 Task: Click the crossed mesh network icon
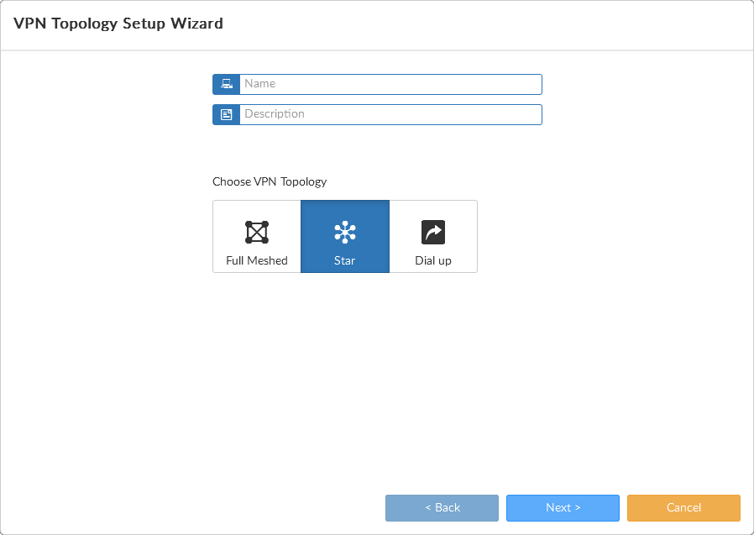click(x=256, y=229)
